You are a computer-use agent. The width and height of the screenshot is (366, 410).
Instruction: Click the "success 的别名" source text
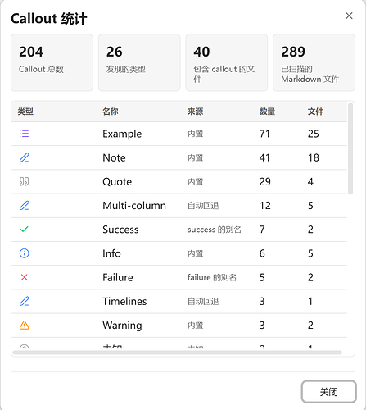(215, 230)
